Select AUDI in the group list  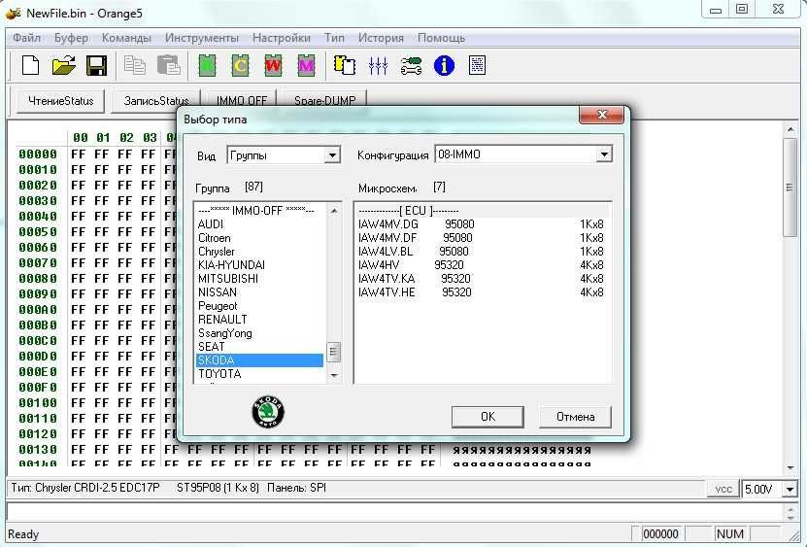[x=260, y=224]
